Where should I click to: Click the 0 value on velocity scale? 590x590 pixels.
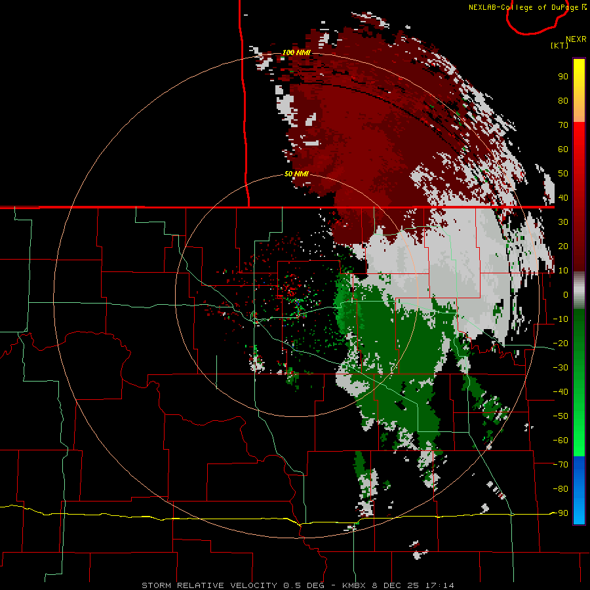point(565,294)
